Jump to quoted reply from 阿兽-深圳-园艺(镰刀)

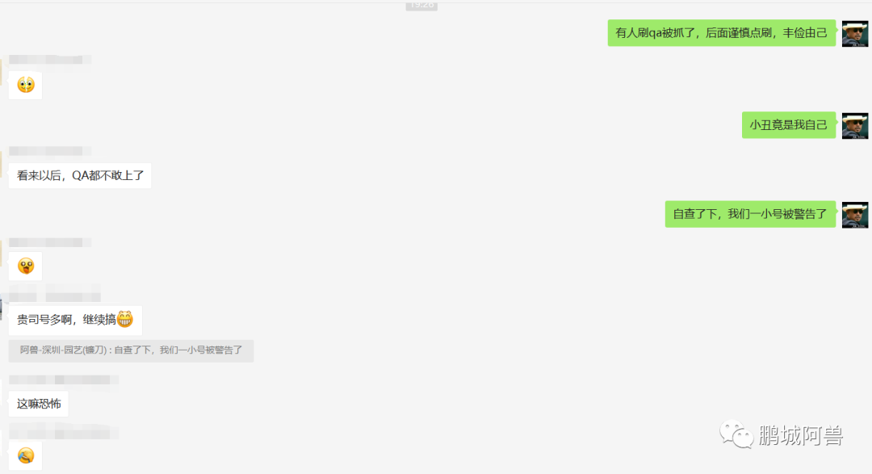click(132, 350)
